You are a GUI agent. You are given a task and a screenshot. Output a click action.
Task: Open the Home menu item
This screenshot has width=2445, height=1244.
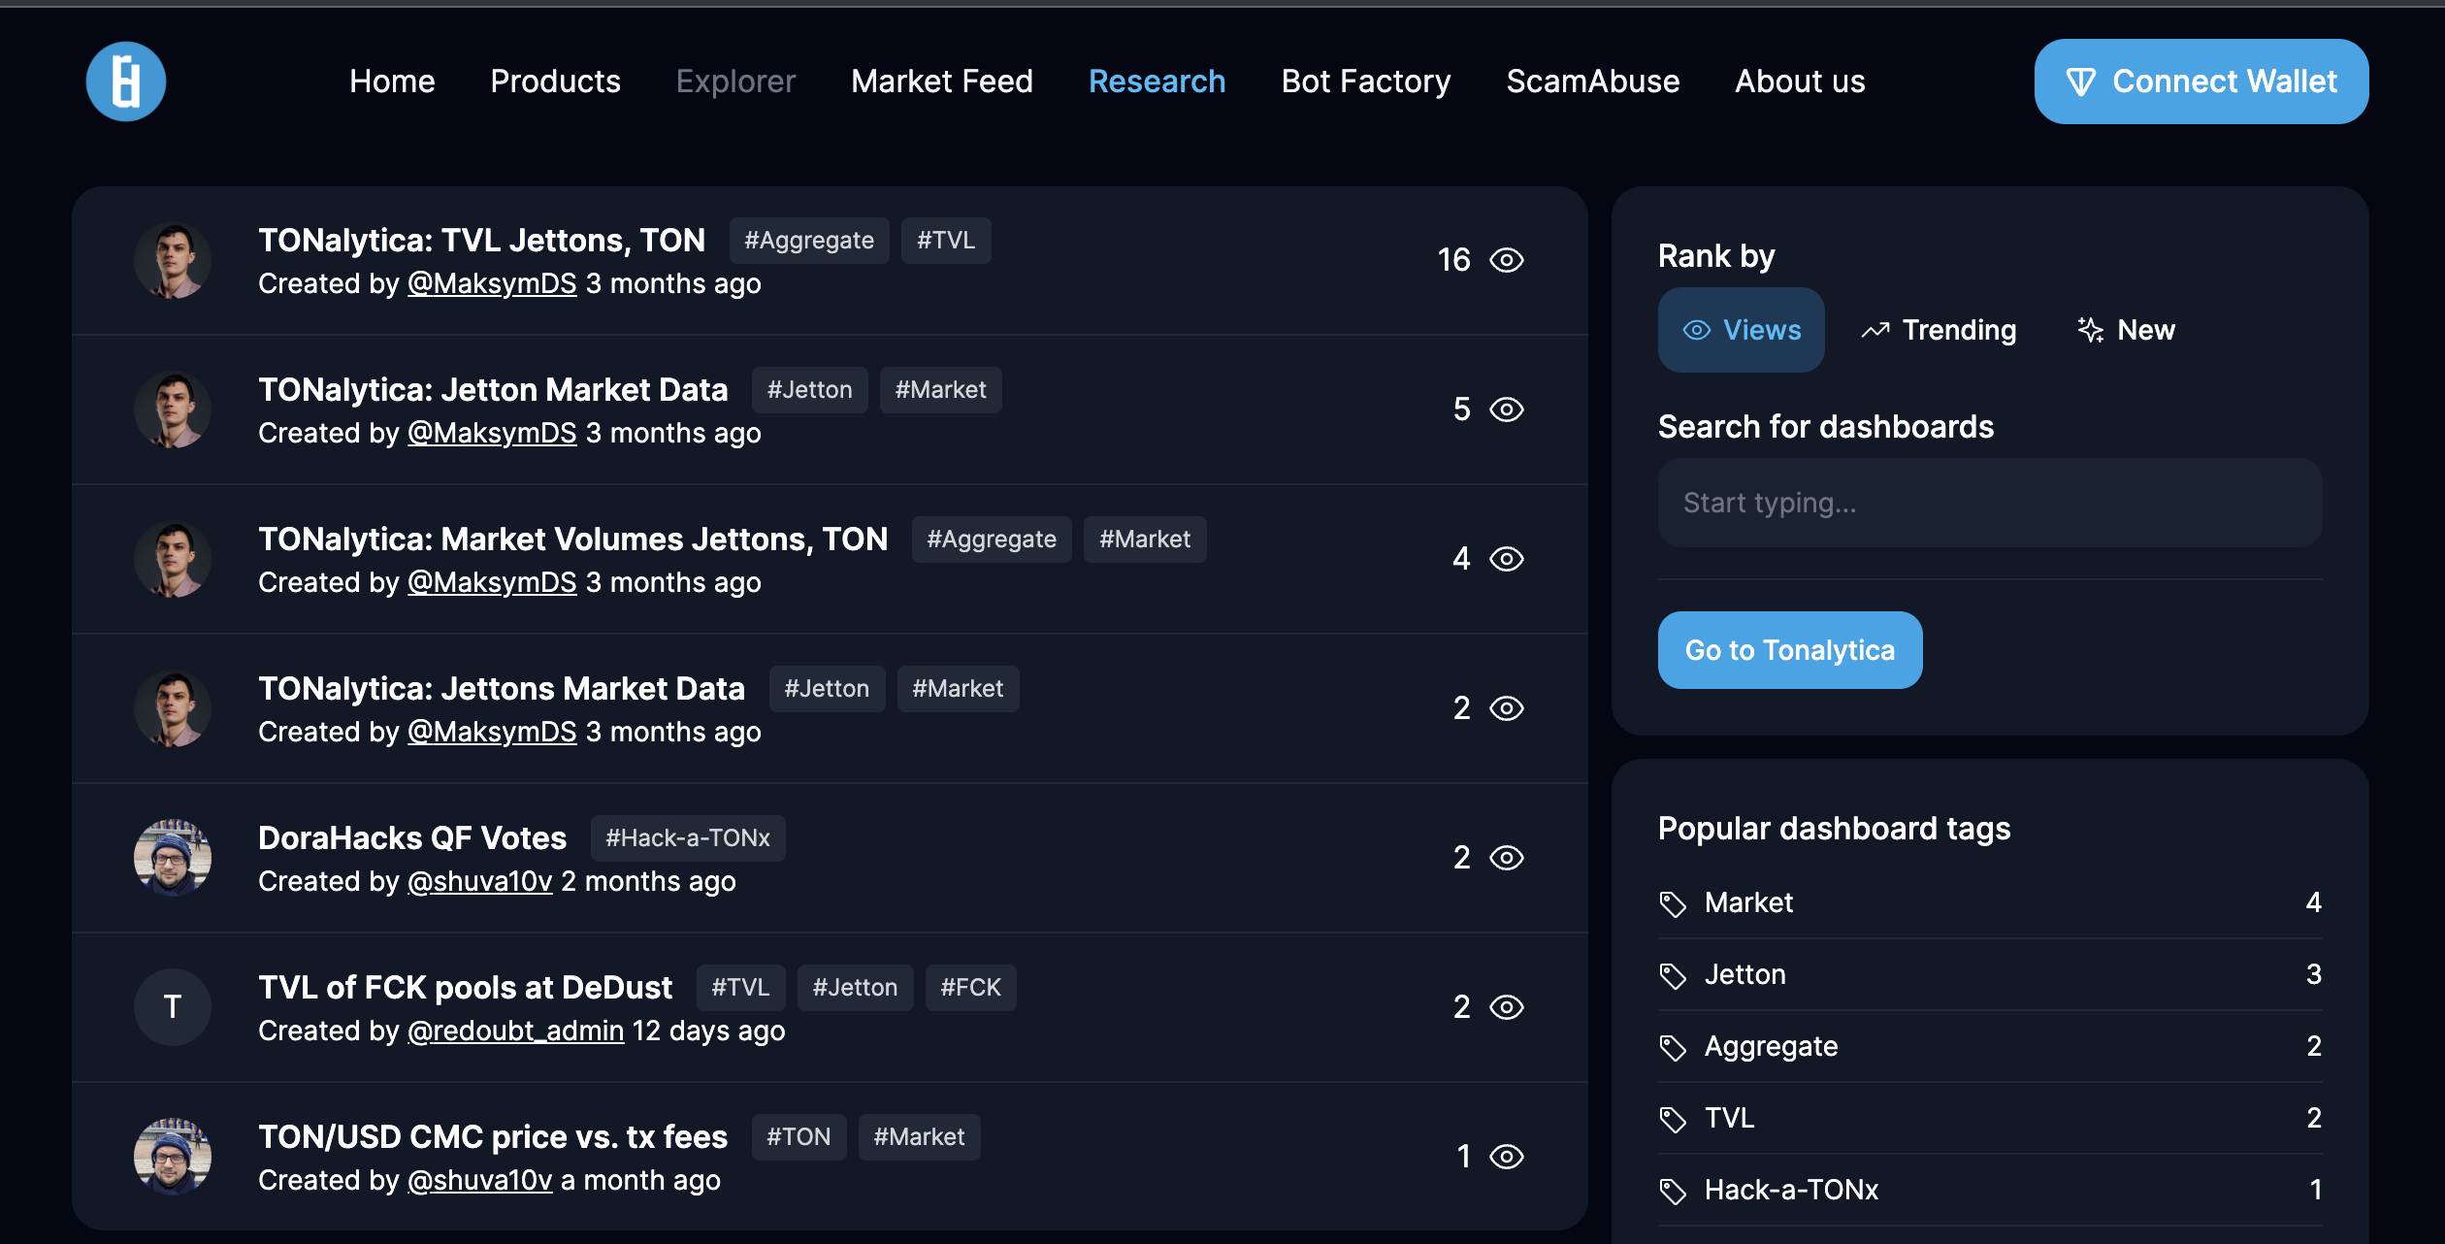click(392, 82)
